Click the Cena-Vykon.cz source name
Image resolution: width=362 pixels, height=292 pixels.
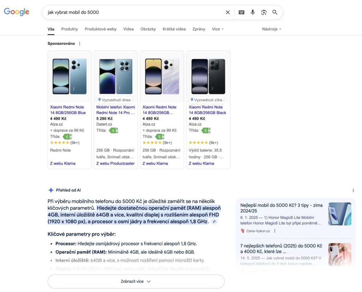[258, 231]
